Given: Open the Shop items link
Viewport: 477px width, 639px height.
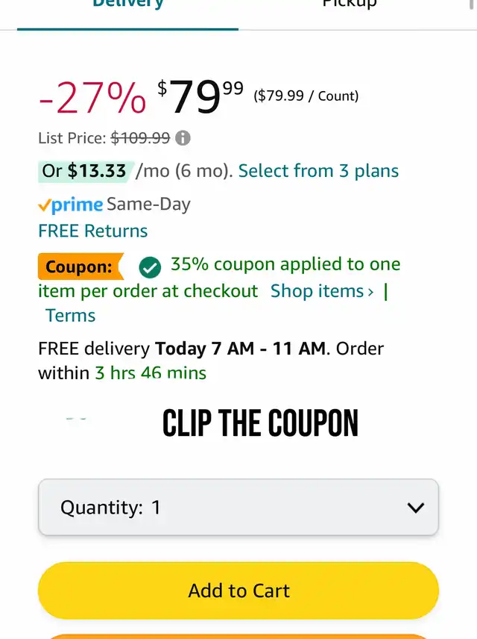Looking at the screenshot, I should tap(318, 290).
